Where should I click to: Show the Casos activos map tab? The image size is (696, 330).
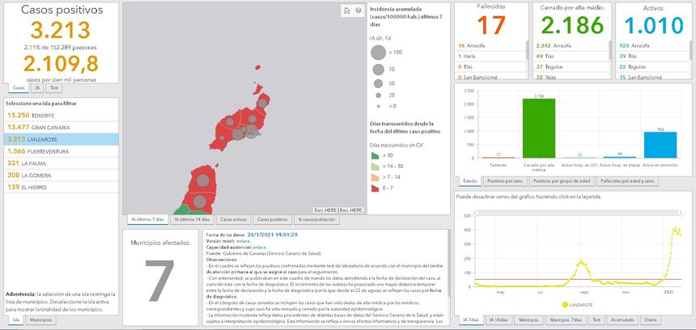[234, 219]
